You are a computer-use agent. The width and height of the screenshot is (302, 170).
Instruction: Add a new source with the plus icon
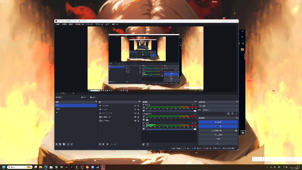pos(100,144)
